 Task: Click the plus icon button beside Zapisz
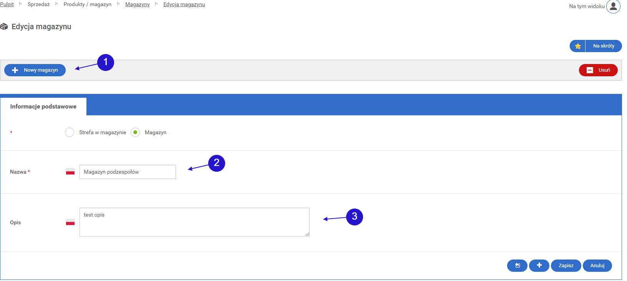tap(539, 265)
